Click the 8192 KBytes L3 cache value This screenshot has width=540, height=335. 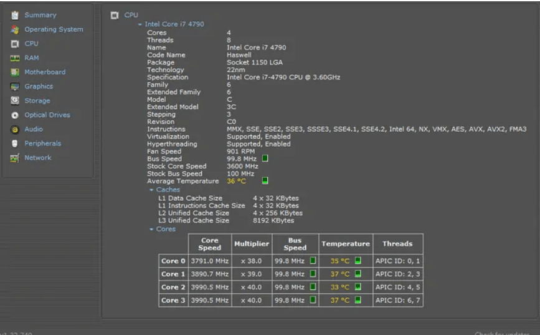[x=273, y=220]
